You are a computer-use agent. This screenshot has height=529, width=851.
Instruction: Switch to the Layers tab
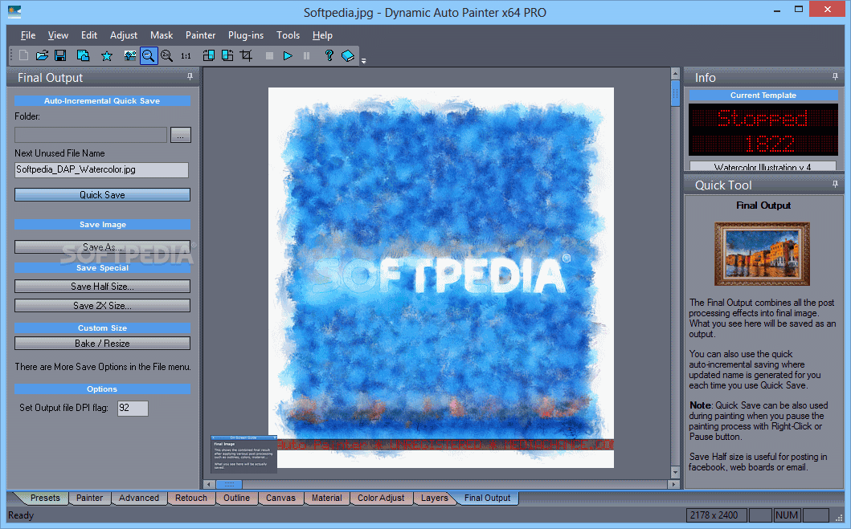(434, 498)
